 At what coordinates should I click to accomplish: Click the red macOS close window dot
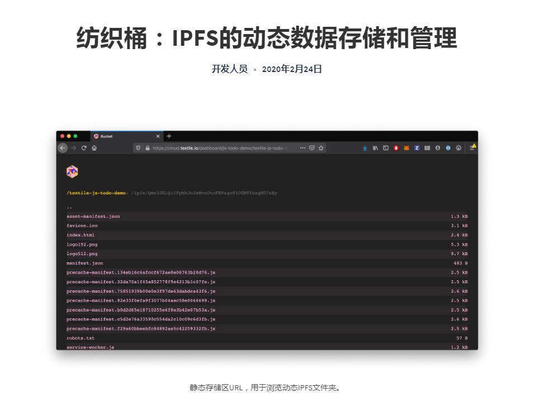pos(63,136)
